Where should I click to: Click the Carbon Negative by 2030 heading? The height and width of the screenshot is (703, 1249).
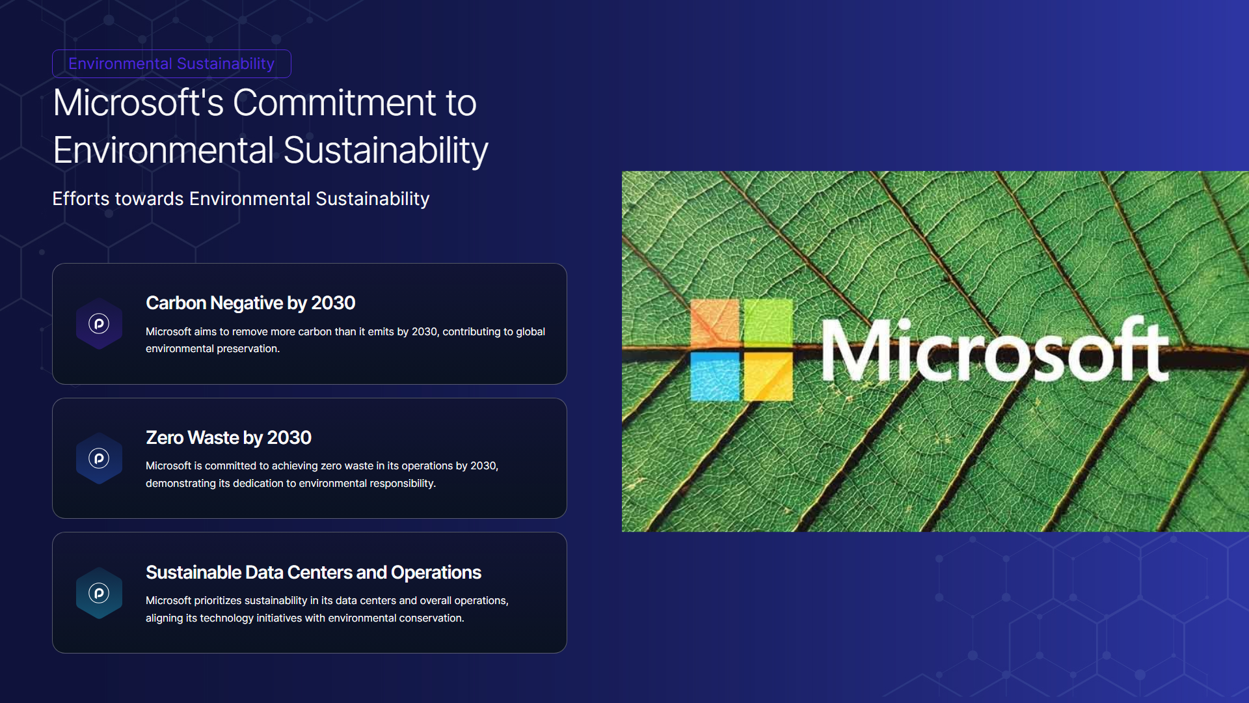250,303
